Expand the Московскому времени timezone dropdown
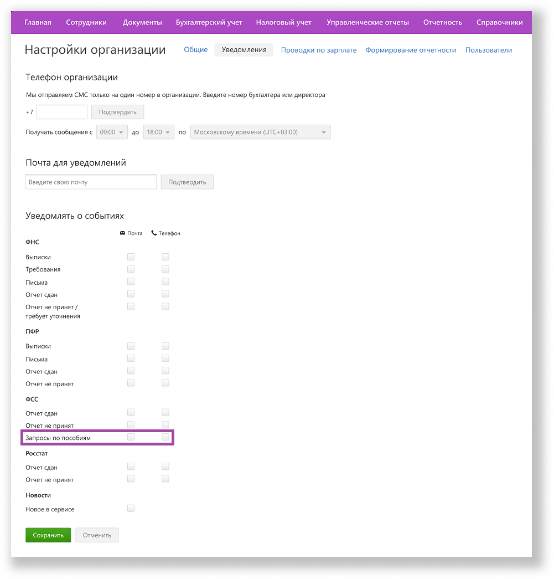The image size is (554, 579). pos(261,132)
